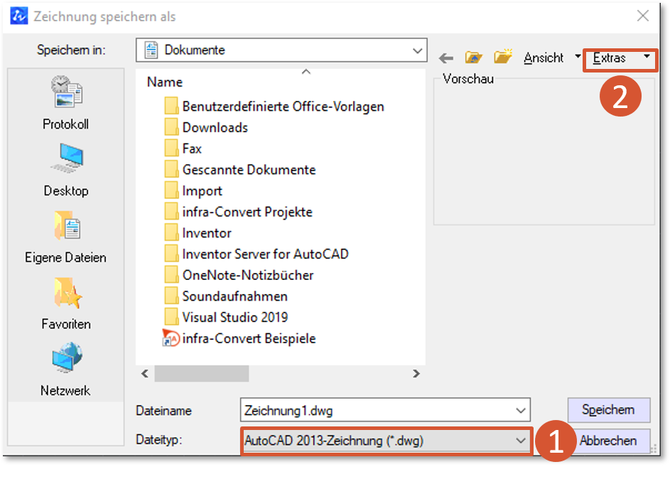Click the Inventor folder icon
This screenshot has height=484, width=670.
171,232
